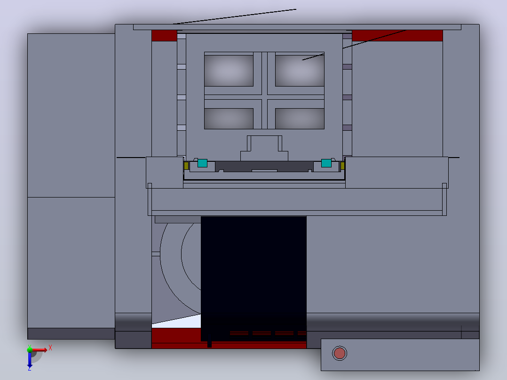Click the blue Z axis arrow of the triad
The height and width of the screenshot is (380, 507).
[x=30, y=360]
